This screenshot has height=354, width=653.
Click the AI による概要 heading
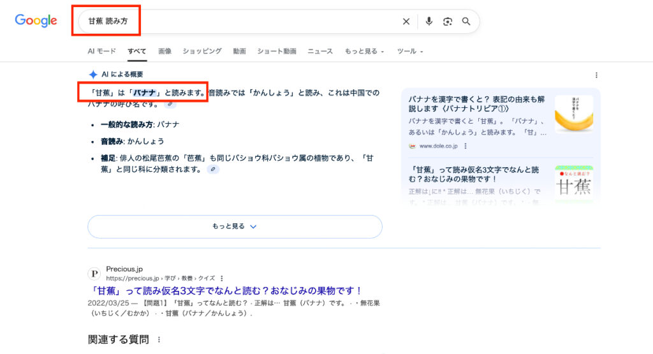click(x=122, y=75)
